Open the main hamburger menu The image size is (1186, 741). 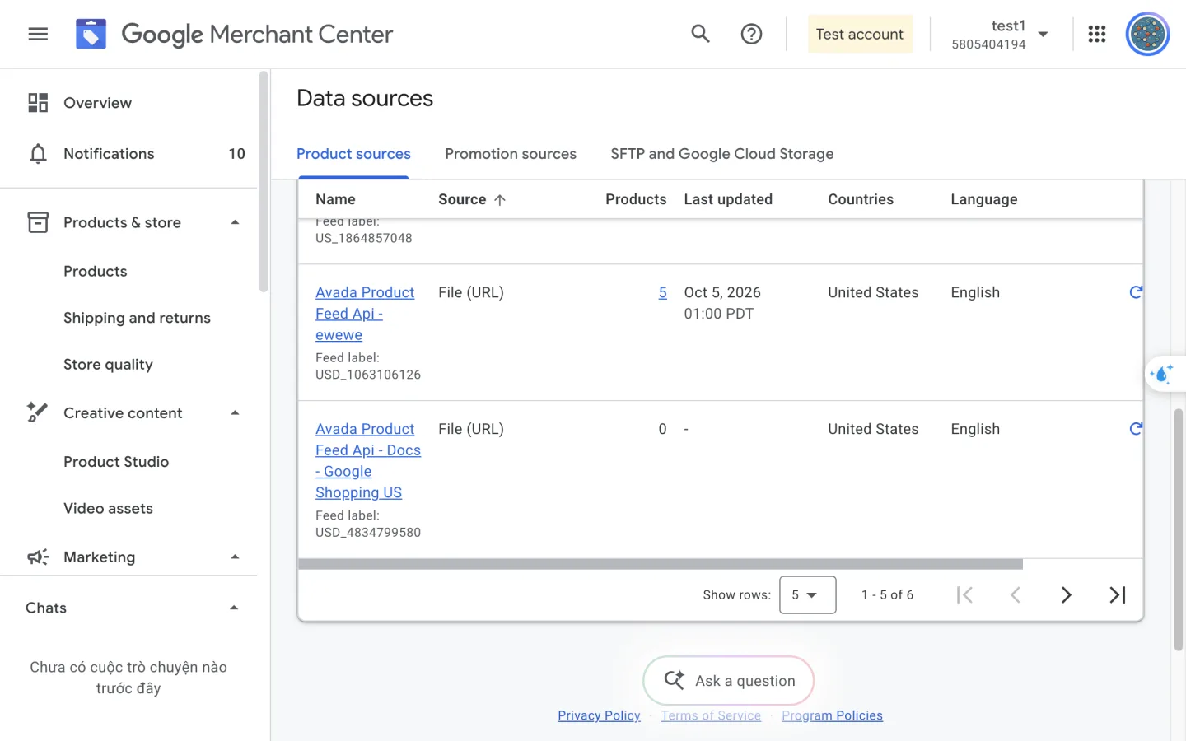click(38, 34)
